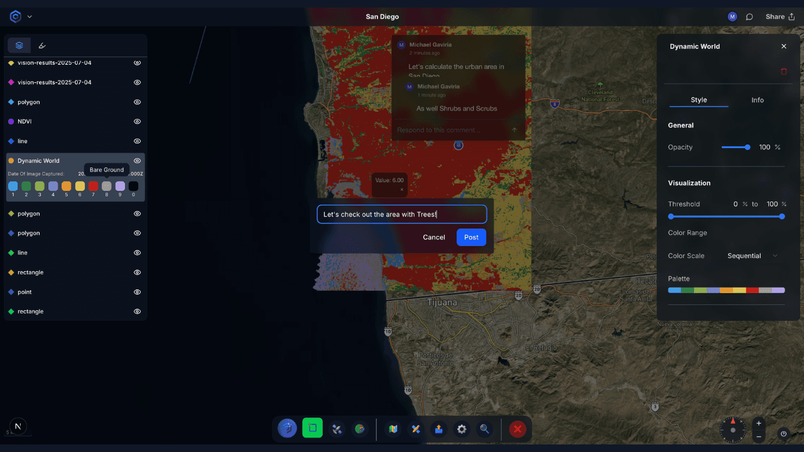Switch to the Info tab
The height and width of the screenshot is (452, 804).
click(757, 100)
